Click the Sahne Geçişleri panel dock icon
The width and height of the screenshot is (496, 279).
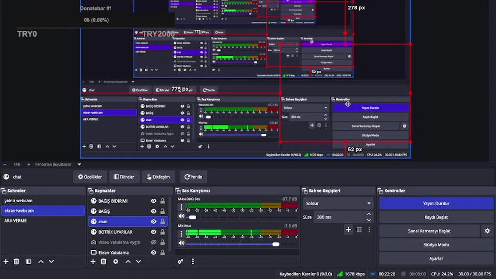(x=305, y=191)
